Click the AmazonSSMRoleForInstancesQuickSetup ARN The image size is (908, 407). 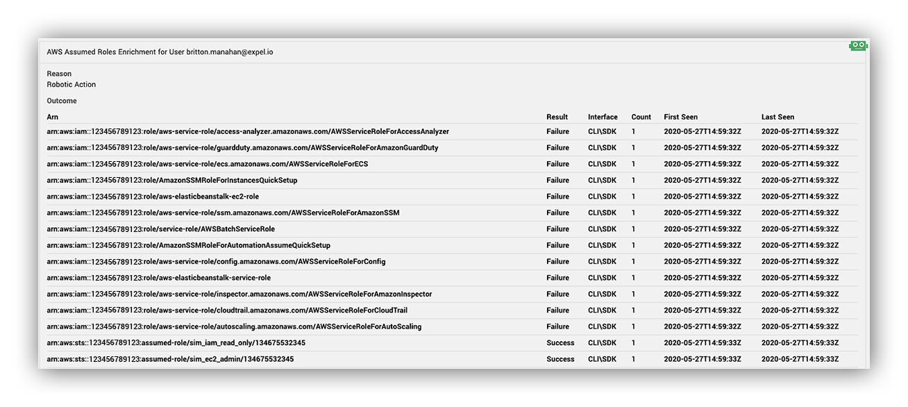coord(171,181)
